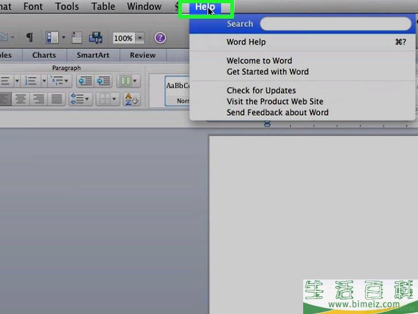
Task: Toggle the show paragraph marks icon
Action: pos(29,38)
